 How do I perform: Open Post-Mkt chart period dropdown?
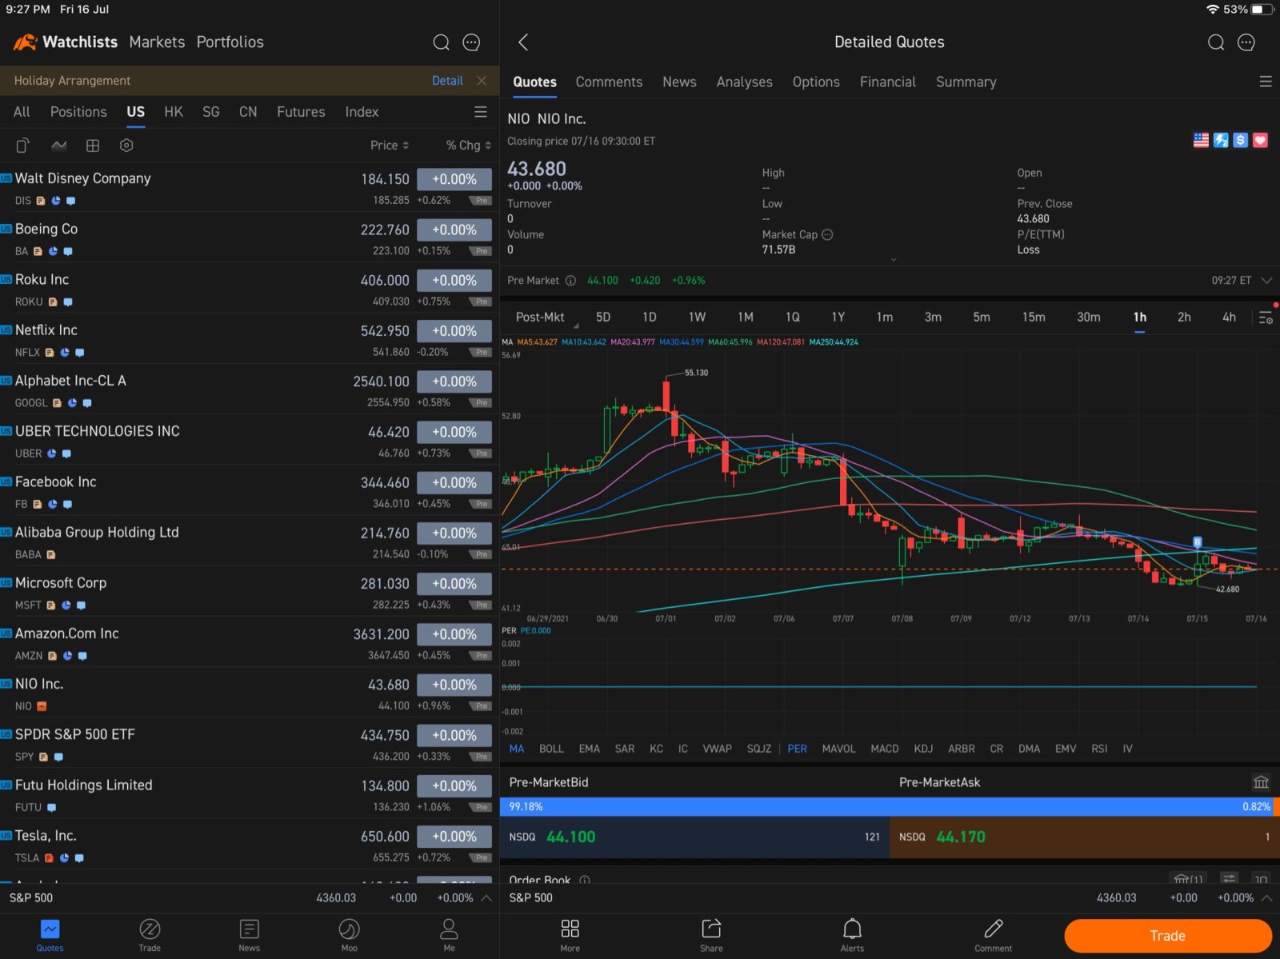(545, 318)
